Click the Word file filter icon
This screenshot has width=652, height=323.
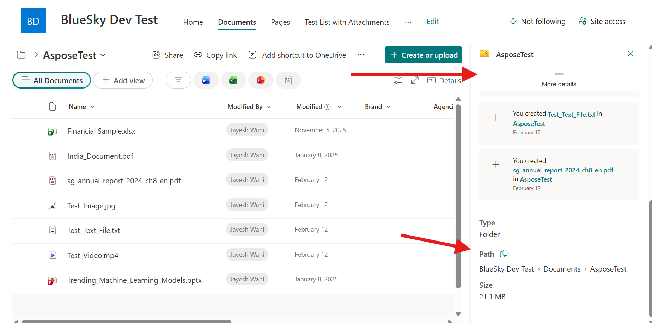(x=206, y=80)
